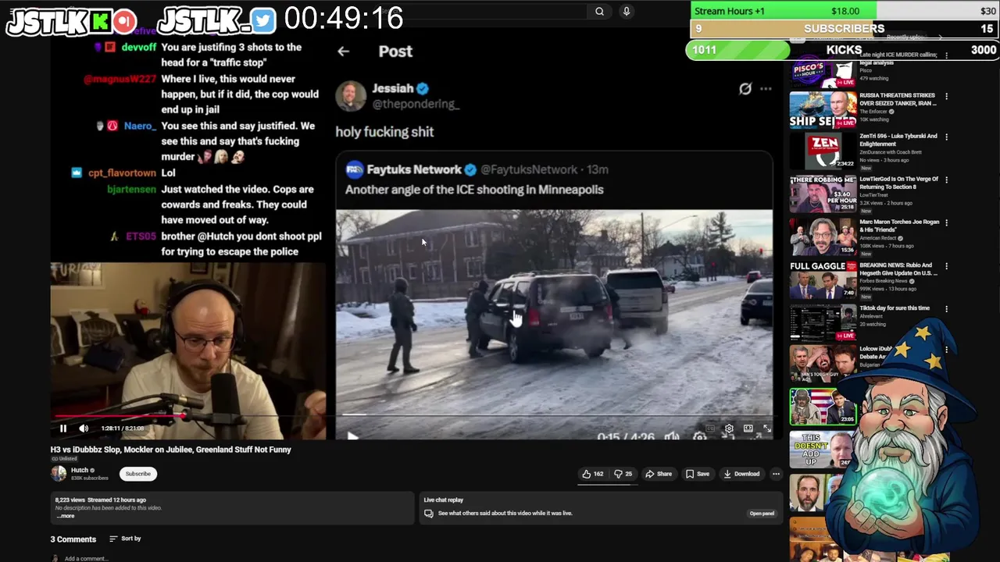
Task: Open the @thepondering_ handle
Action: [x=416, y=105]
